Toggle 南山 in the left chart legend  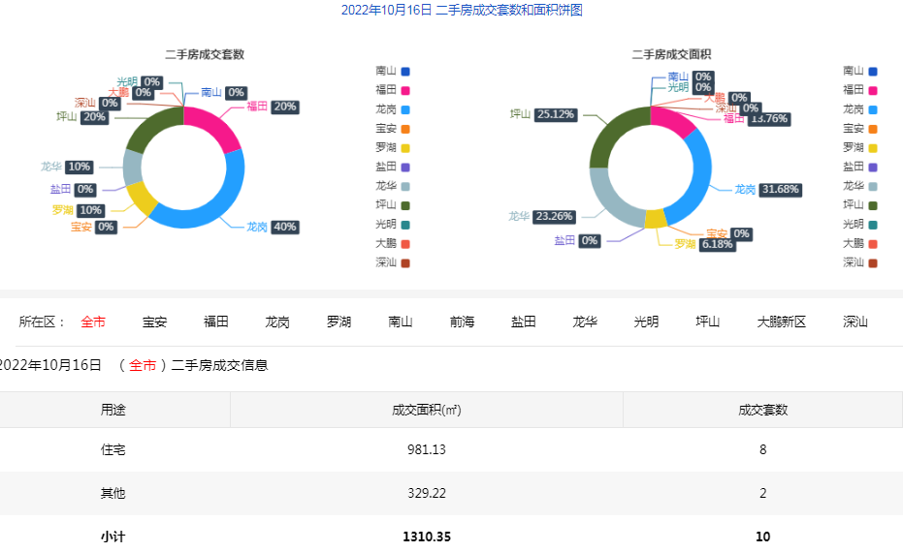[392, 71]
